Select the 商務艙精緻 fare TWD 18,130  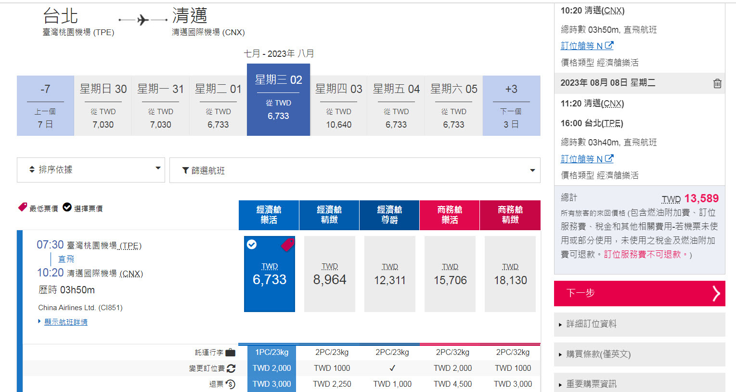(x=510, y=274)
